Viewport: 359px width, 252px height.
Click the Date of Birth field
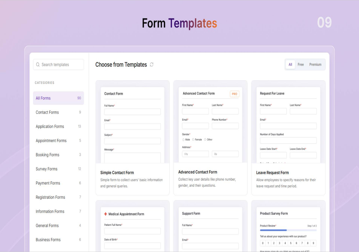132,246
